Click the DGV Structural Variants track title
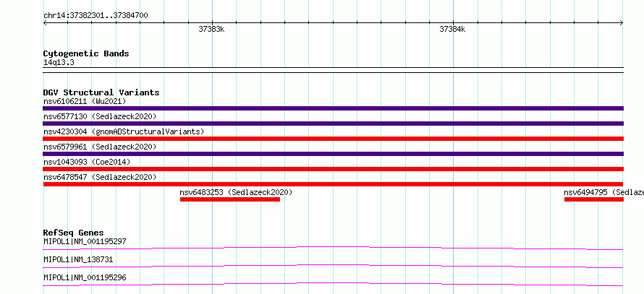644x294 pixels. 101,92
